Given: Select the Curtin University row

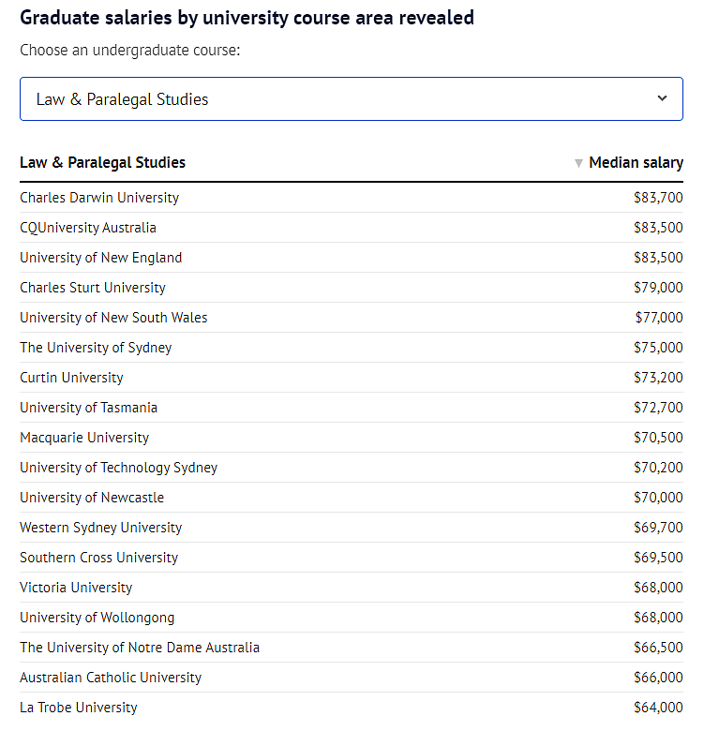Looking at the screenshot, I should click(352, 378).
